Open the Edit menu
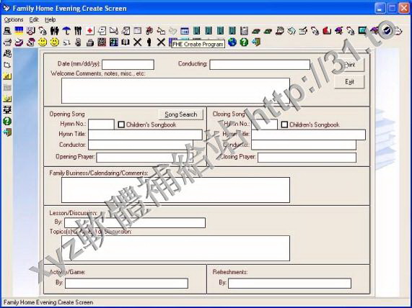The height and width of the screenshot is (308, 412). (34, 19)
